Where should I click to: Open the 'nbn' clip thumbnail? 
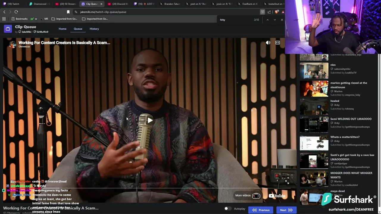pyautogui.click(x=314, y=70)
